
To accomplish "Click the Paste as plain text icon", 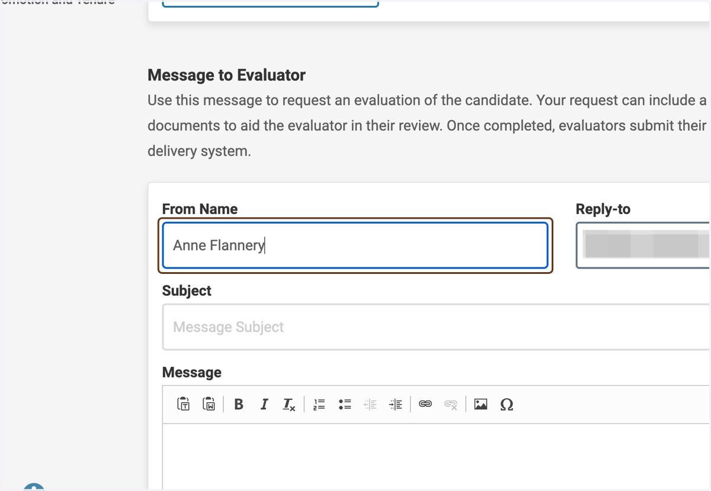I will click(184, 404).
